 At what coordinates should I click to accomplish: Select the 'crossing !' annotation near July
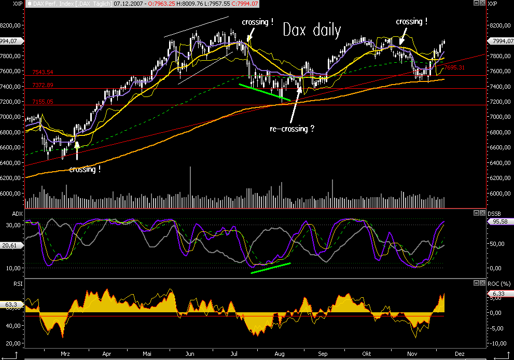(x=257, y=22)
